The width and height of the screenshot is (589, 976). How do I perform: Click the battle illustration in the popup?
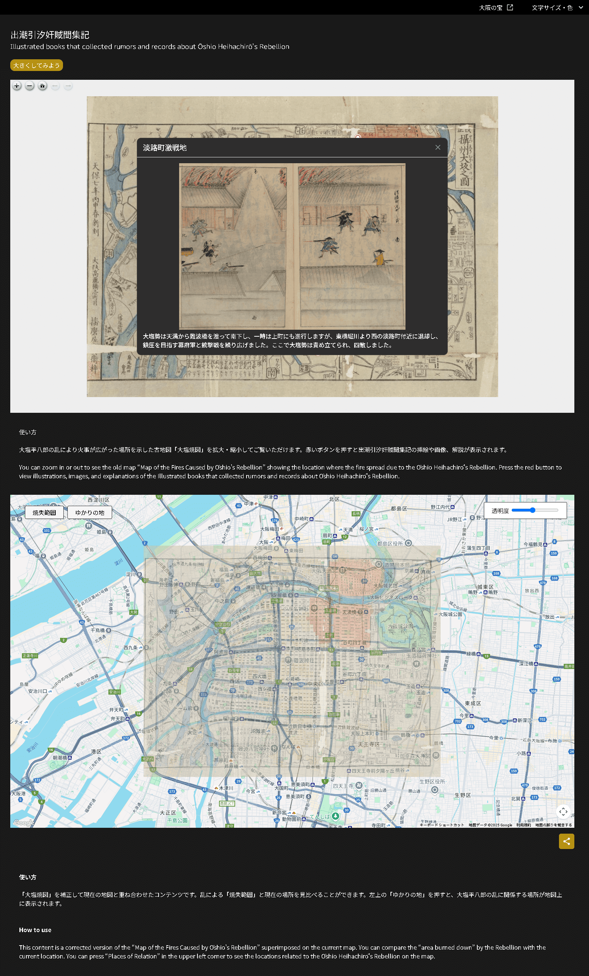292,246
